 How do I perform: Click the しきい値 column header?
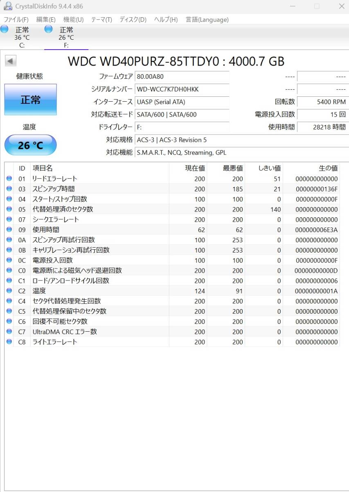pyautogui.click(x=264, y=168)
